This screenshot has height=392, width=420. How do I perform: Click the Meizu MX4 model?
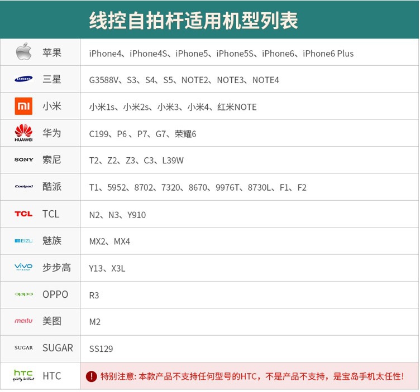(122, 241)
